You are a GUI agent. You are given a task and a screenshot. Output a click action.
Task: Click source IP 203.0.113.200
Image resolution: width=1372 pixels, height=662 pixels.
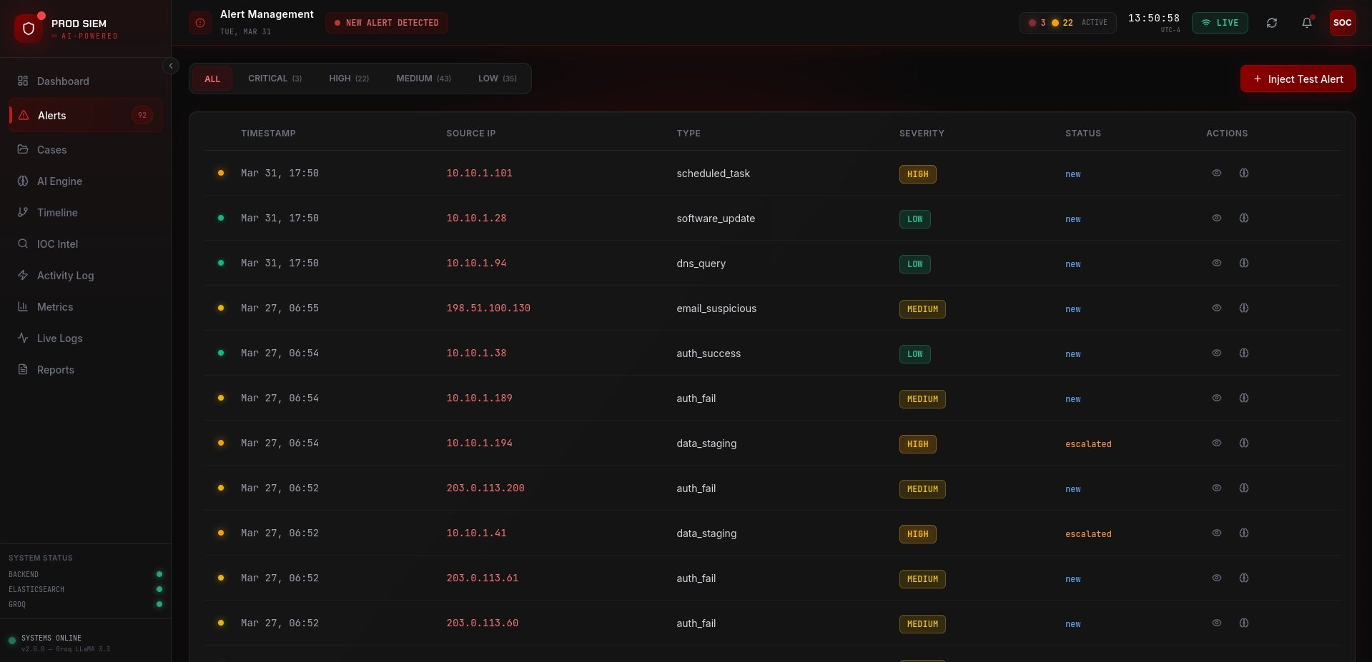(485, 488)
